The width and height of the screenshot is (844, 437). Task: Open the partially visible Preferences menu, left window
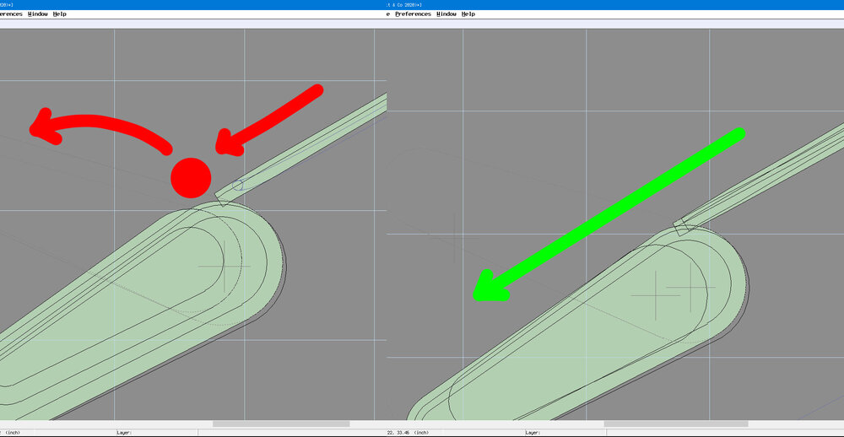pos(11,14)
